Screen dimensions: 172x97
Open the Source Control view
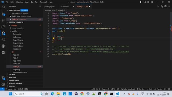[3, 14]
